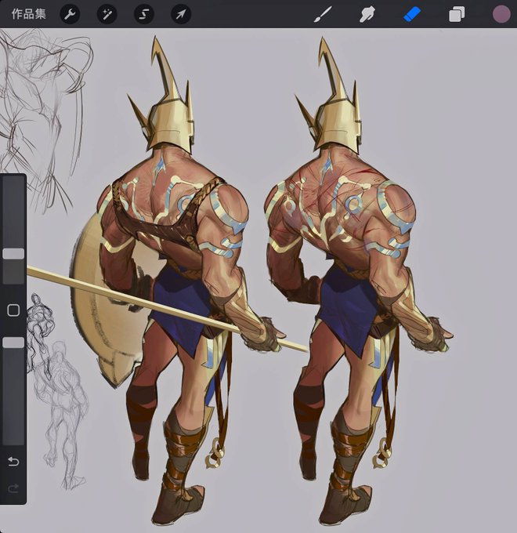Click the brush opacity slider handle

[x=13, y=343]
